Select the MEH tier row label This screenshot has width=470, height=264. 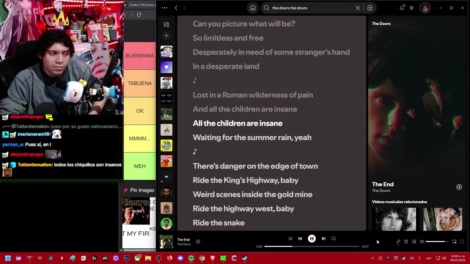pos(140,166)
